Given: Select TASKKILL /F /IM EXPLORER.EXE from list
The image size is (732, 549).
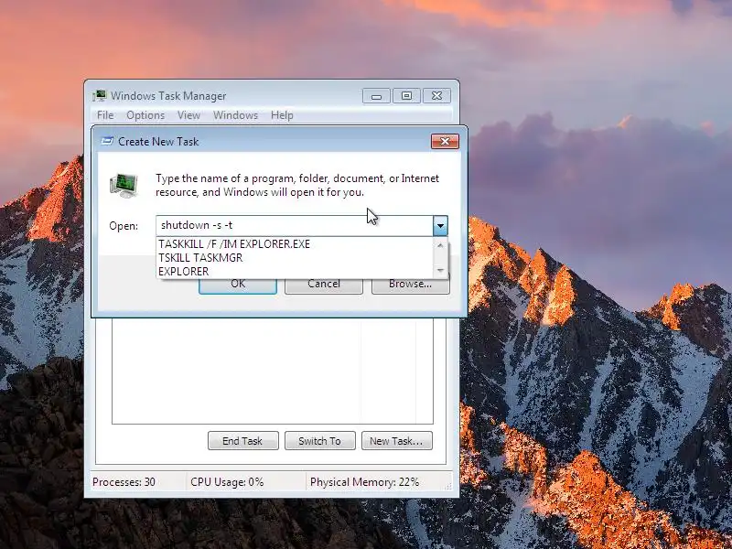Looking at the screenshot, I should 295,244.
